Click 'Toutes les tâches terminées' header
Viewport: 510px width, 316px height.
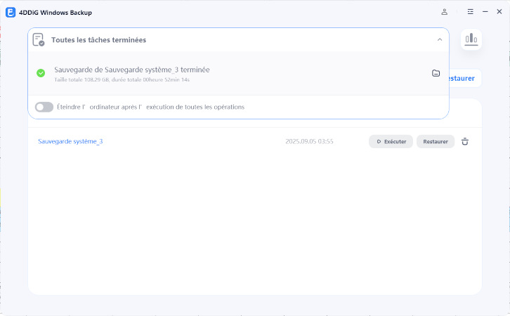(x=98, y=40)
